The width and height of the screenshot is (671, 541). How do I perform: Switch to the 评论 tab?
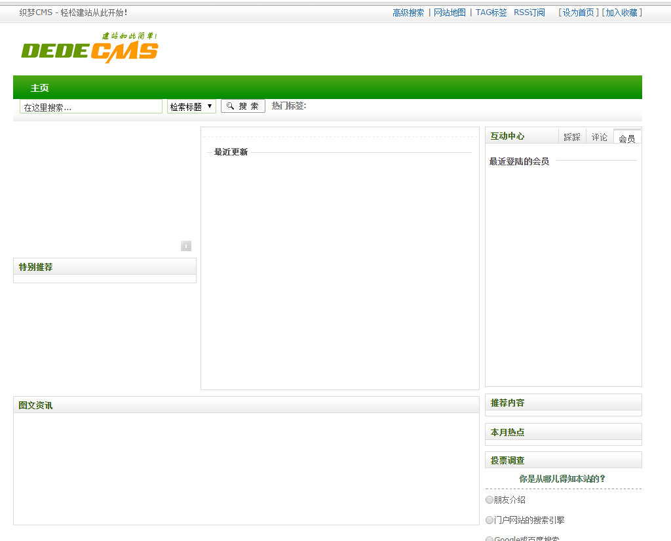pyautogui.click(x=600, y=137)
